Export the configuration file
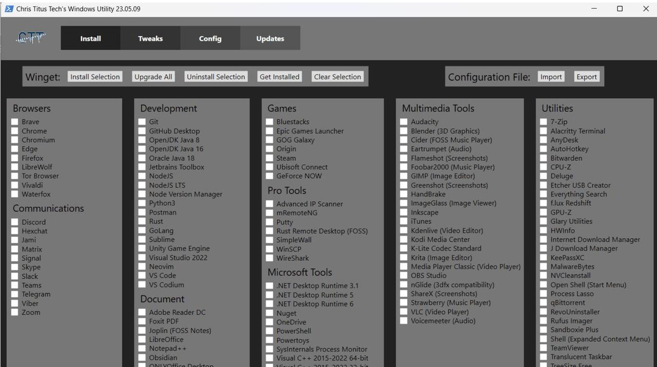 pyautogui.click(x=586, y=77)
